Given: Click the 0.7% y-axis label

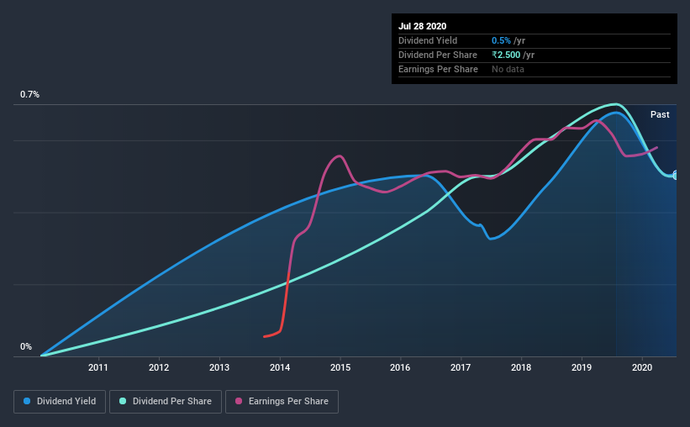Looking at the screenshot, I should point(29,94).
